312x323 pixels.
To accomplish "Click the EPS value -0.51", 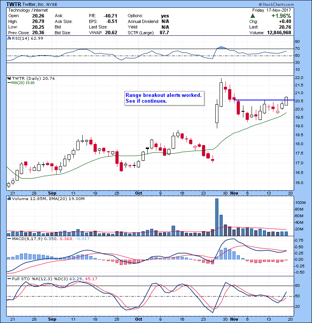I will coord(112,21).
